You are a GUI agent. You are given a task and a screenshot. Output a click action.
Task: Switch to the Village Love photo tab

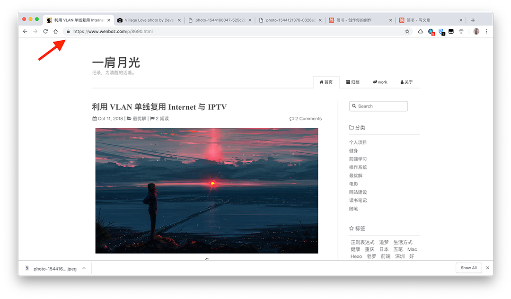pos(149,20)
